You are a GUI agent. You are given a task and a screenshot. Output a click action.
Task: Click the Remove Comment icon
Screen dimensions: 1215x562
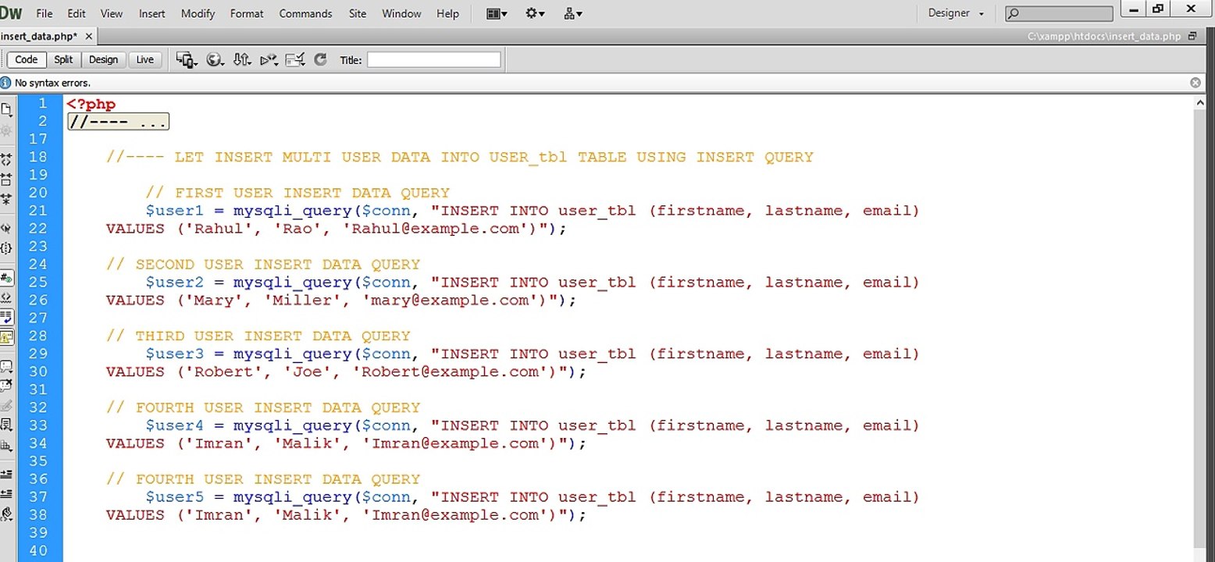pos(6,385)
